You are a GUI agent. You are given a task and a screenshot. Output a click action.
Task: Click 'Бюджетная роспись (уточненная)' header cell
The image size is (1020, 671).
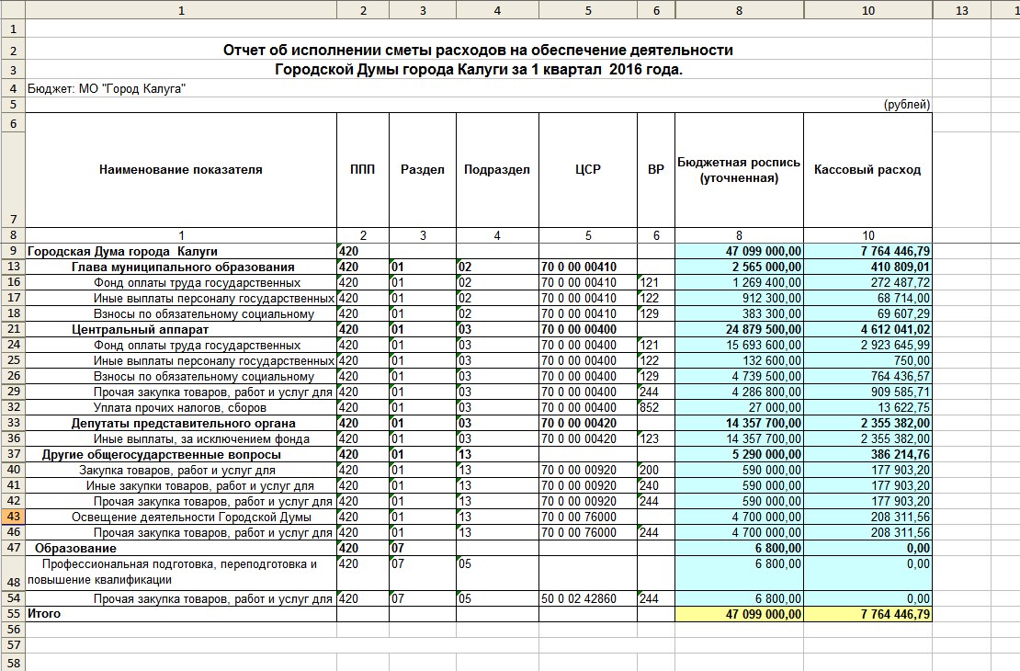[739, 170]
